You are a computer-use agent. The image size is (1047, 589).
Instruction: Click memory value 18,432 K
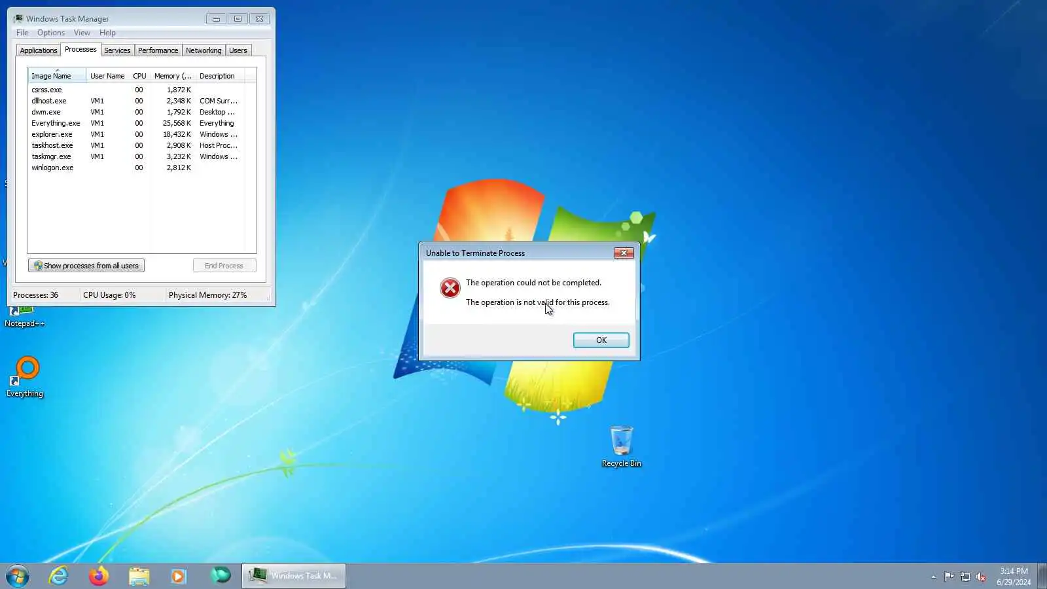[177, 134]
